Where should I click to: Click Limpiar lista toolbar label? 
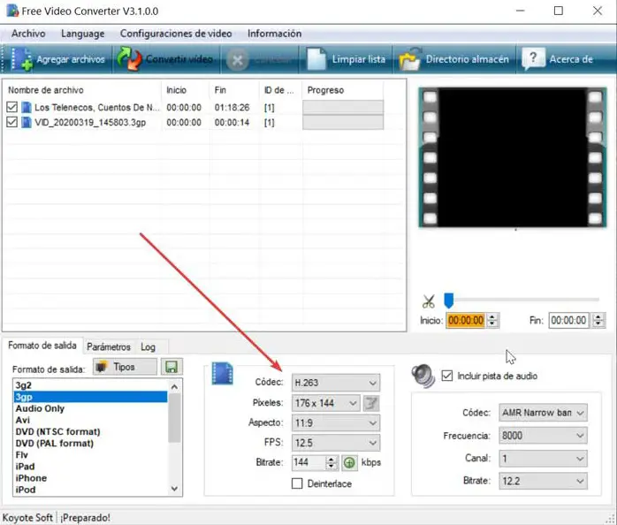pyautogui.click(x=359, y=59)
